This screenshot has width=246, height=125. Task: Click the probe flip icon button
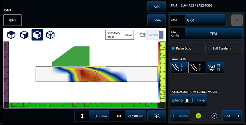click(x=156, y=116)
